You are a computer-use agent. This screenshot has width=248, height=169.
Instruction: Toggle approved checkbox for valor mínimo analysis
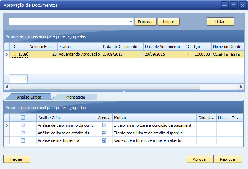(x=104, y=125)
